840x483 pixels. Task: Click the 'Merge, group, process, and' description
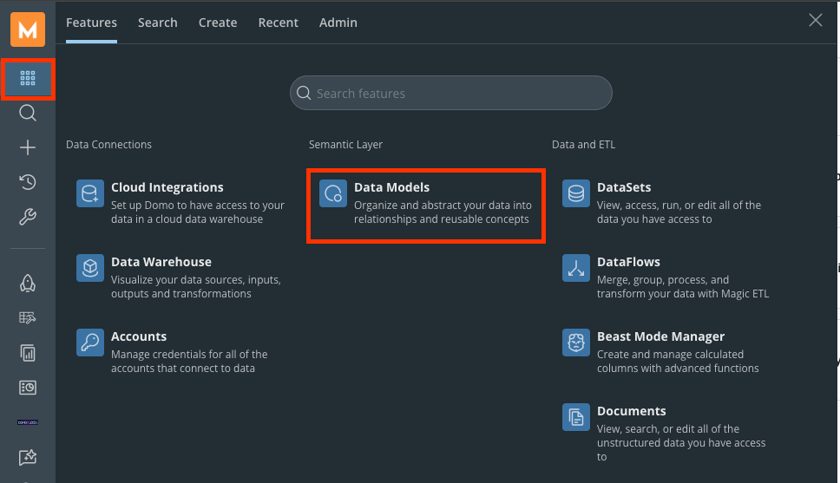point(683,287)
